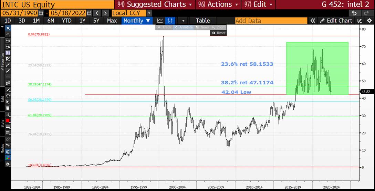The width and height of the screenshot is (375, 191).
Task: Select the parallel channel tool
Action: click(8, 83)
